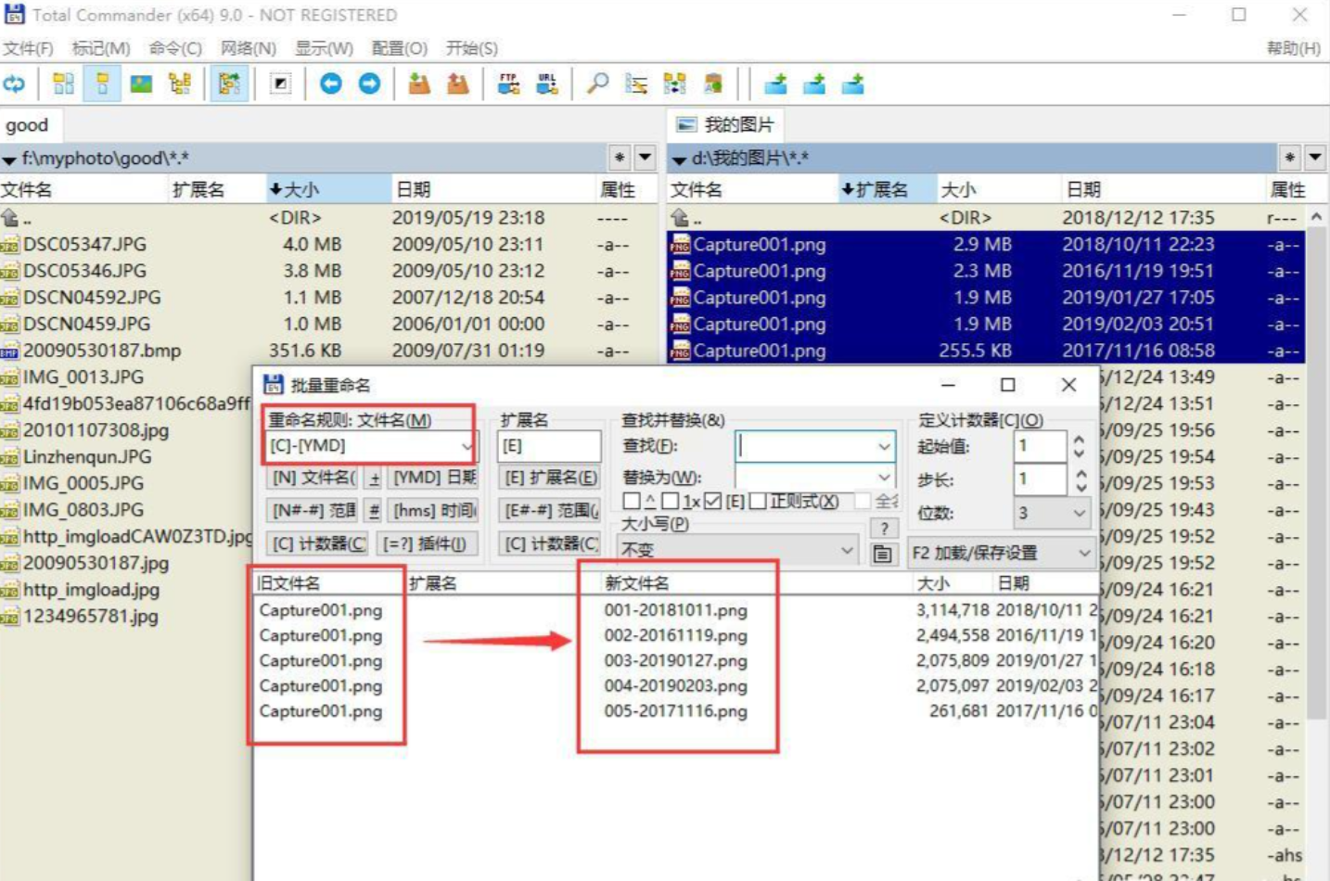Viewport: 1330px width, 881px height.
Task: Toggle the branch view toolbar icon
Action: click(229, 84)
